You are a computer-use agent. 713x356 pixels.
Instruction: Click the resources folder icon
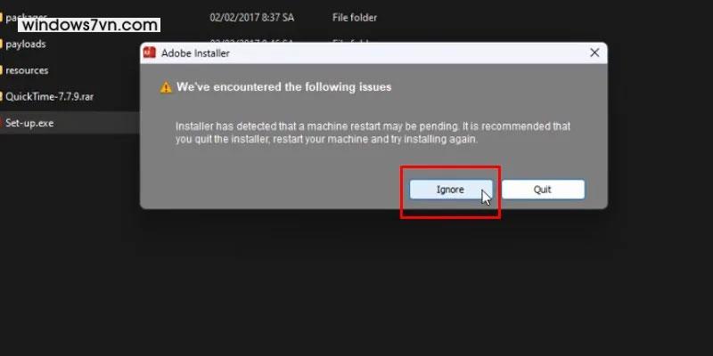click(x=2, y=70)
